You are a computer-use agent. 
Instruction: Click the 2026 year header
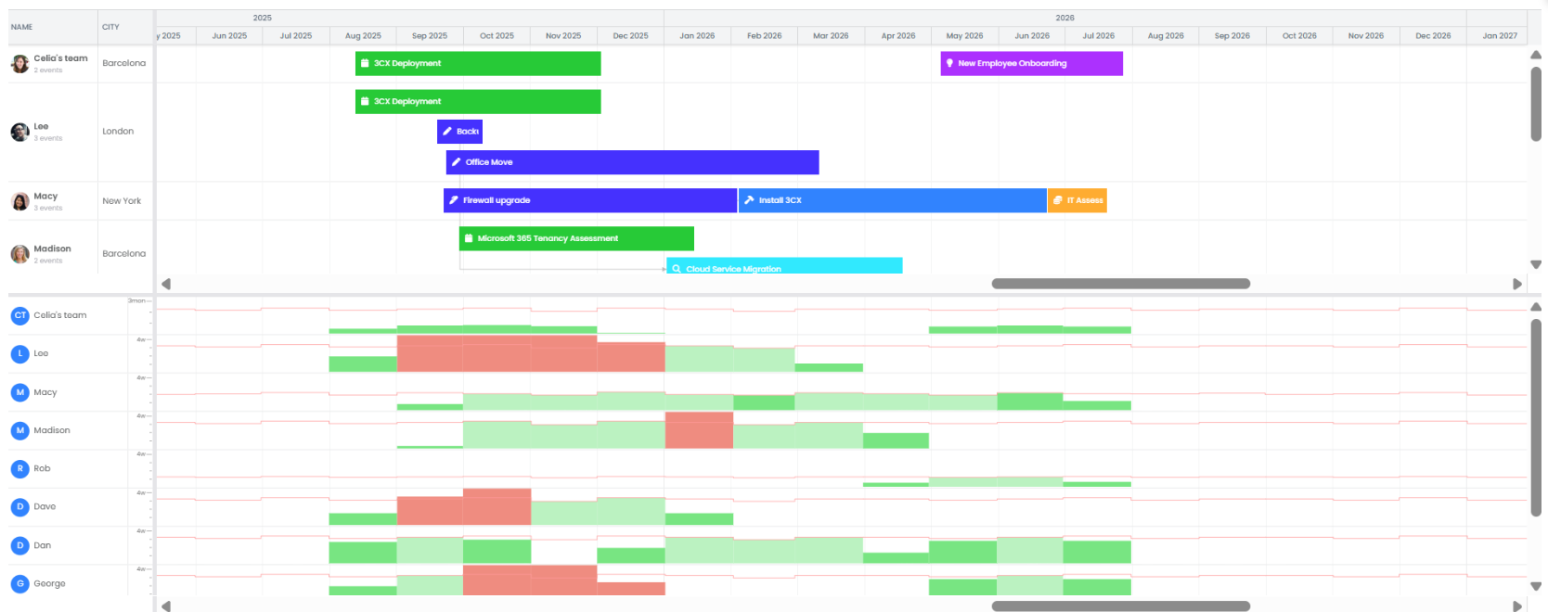pyautogui.click(x=1064, y=18)
